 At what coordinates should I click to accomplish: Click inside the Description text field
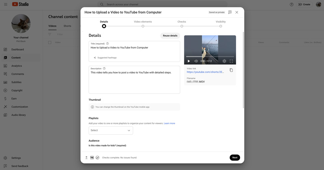(134, 83)
